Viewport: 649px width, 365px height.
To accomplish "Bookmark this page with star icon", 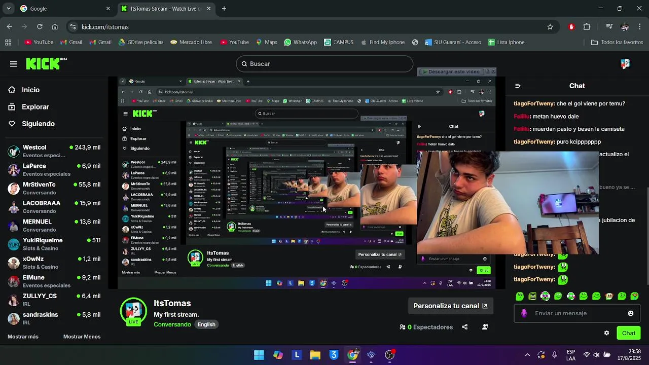I will [x=550, y=27].
